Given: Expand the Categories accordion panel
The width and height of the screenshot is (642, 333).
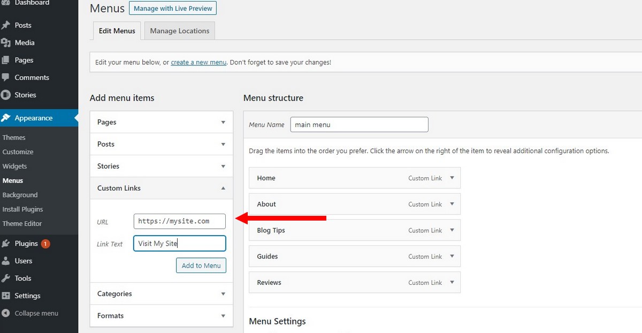Looking at the screenshot, I should click(223, 293).
